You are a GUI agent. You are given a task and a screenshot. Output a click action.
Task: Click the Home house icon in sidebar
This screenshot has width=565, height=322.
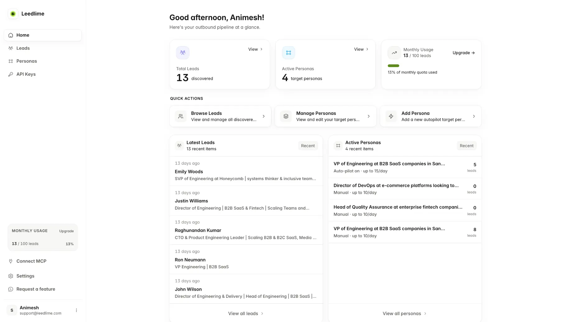click(x=11, y=35)
